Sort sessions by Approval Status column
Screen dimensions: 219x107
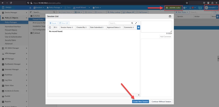click(113, 27)
